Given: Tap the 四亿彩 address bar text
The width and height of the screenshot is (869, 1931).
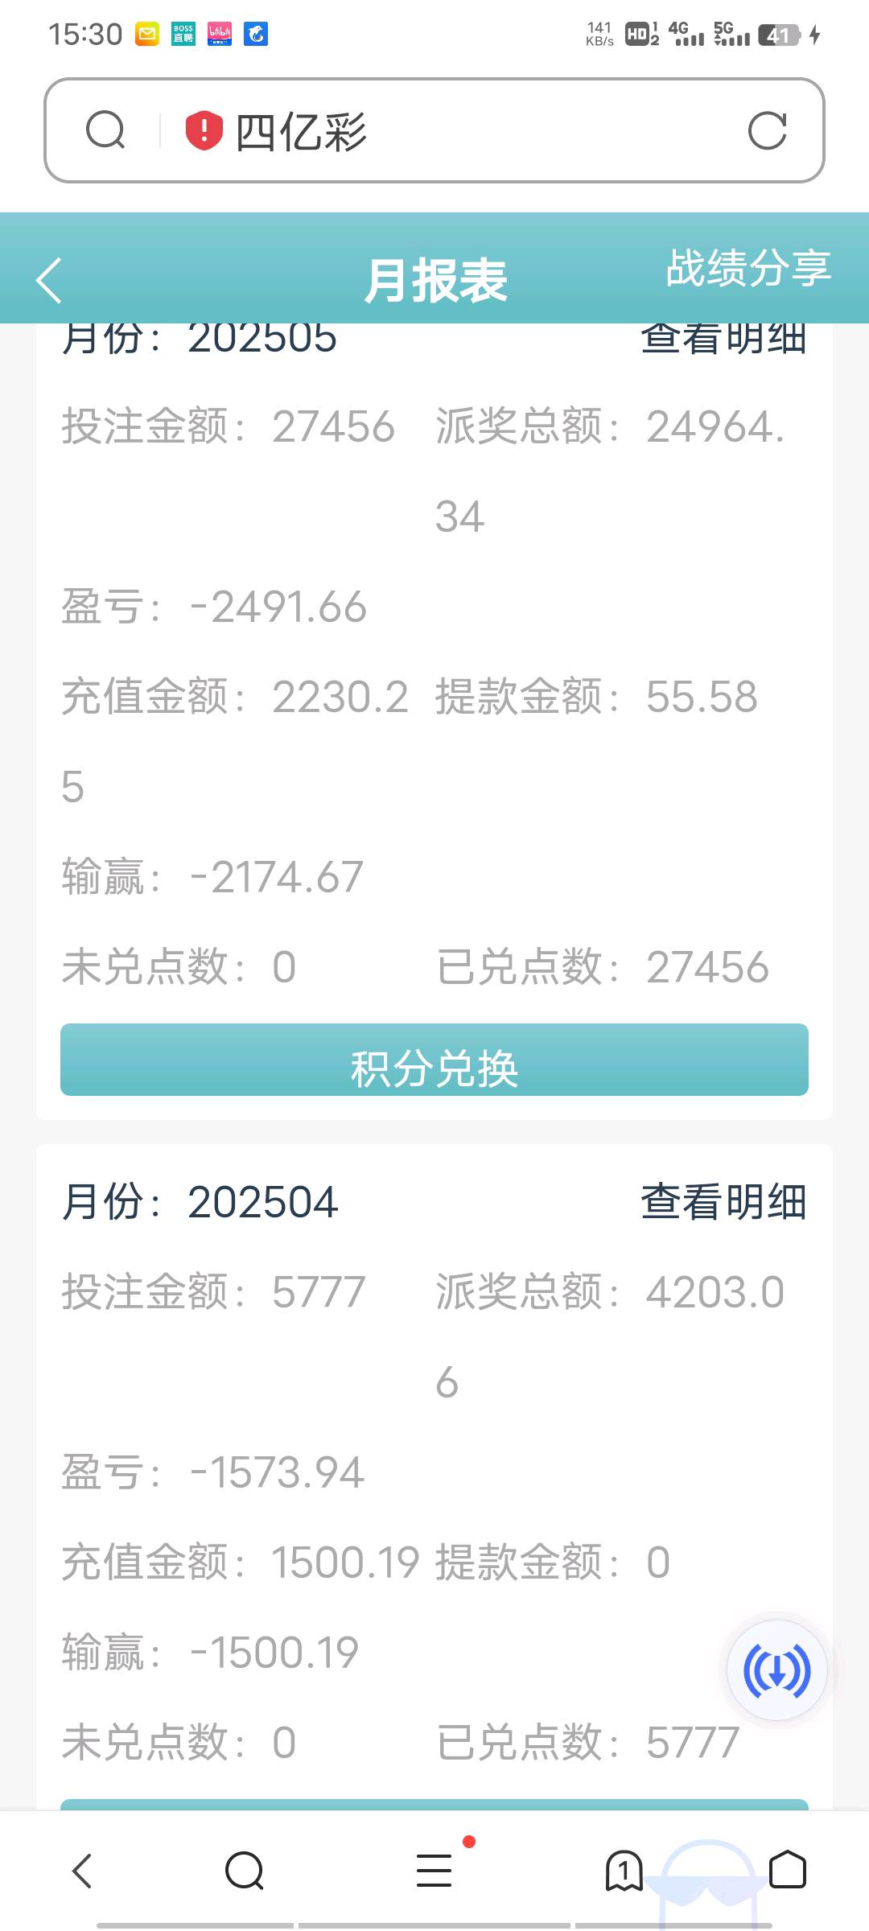Looking at the screenshot, I should click(x=301, y=131).
